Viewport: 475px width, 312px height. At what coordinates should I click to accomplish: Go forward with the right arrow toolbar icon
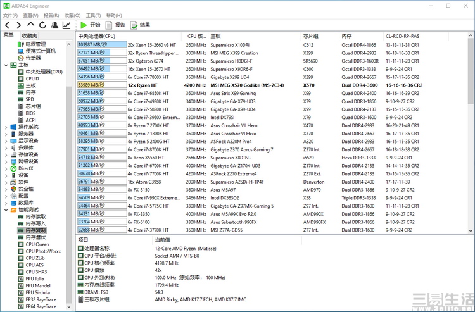19,25
